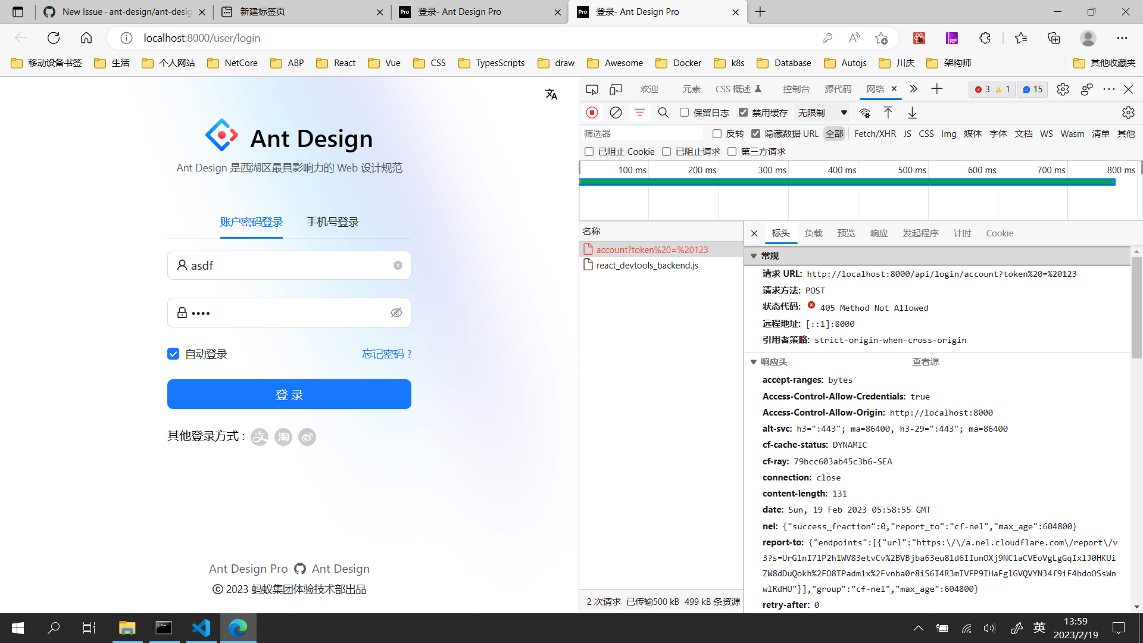Stop recording the network log
The image size is (1143, 643).
point(592,113)
